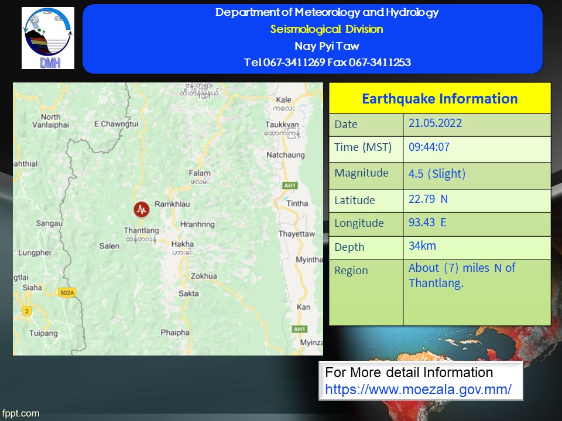
Task: Select the time value 09:44:07
Action: pos(429,147)
